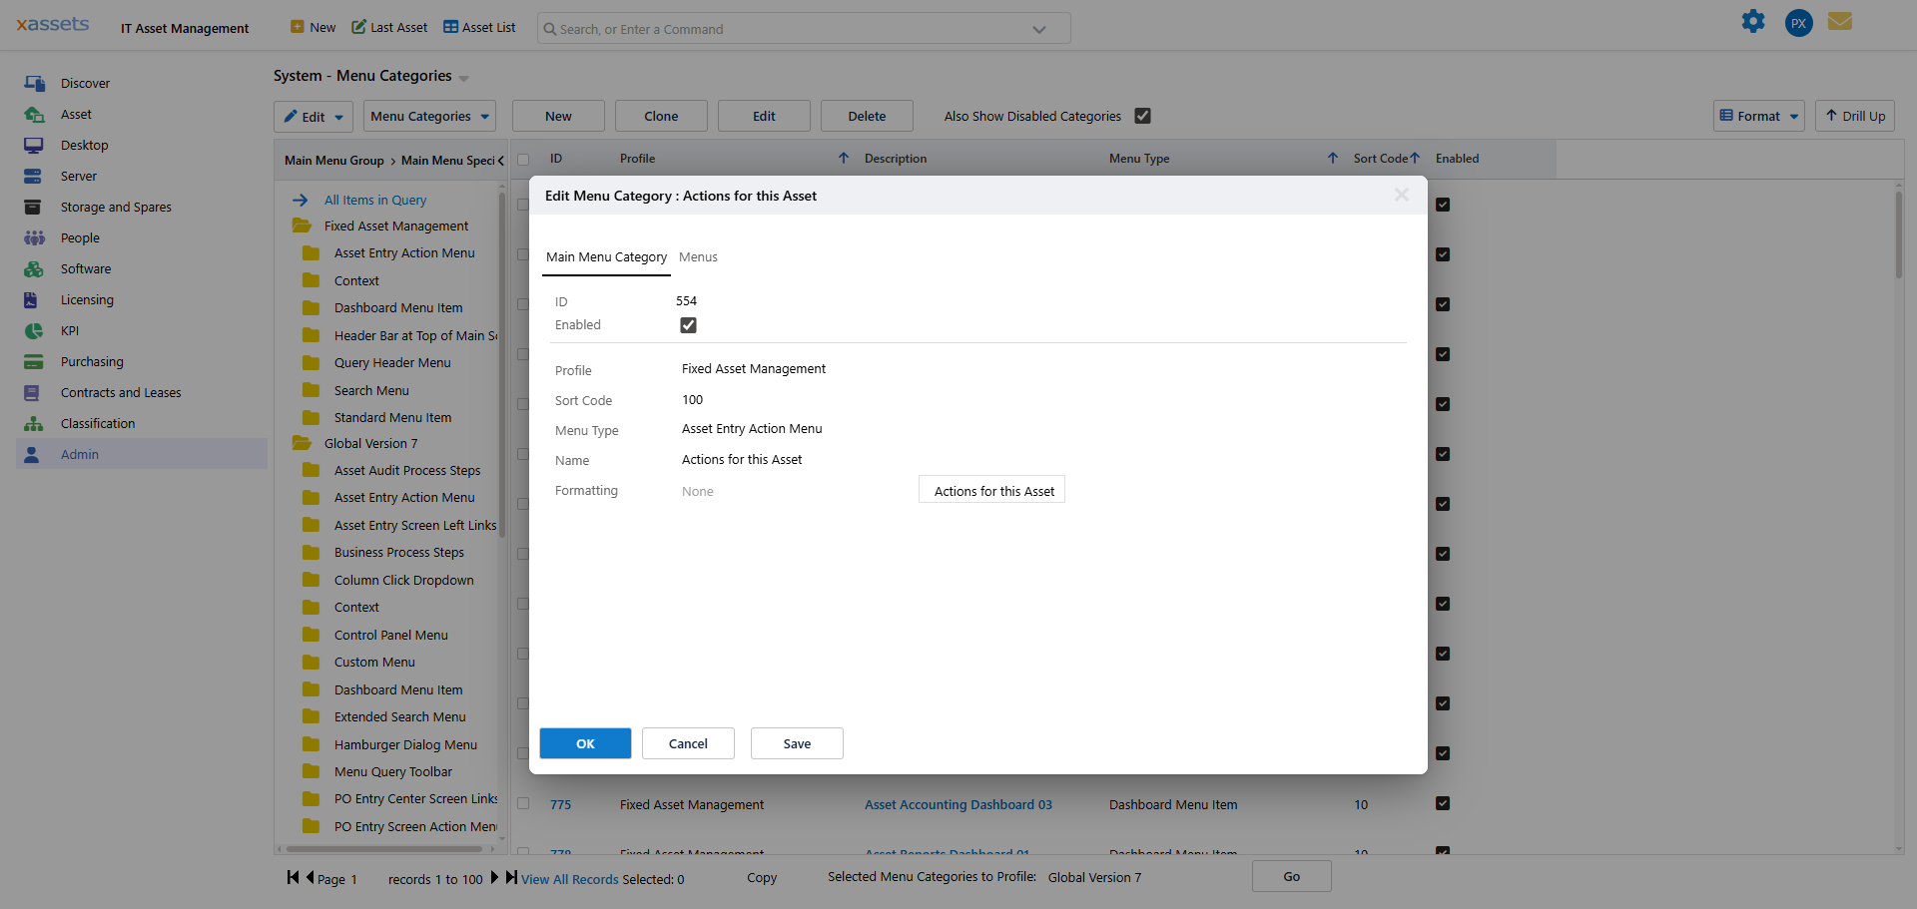Viewport: 1917px width, 909px height.
Task: Switch to the Menus tab
Action: pos(698,256)
